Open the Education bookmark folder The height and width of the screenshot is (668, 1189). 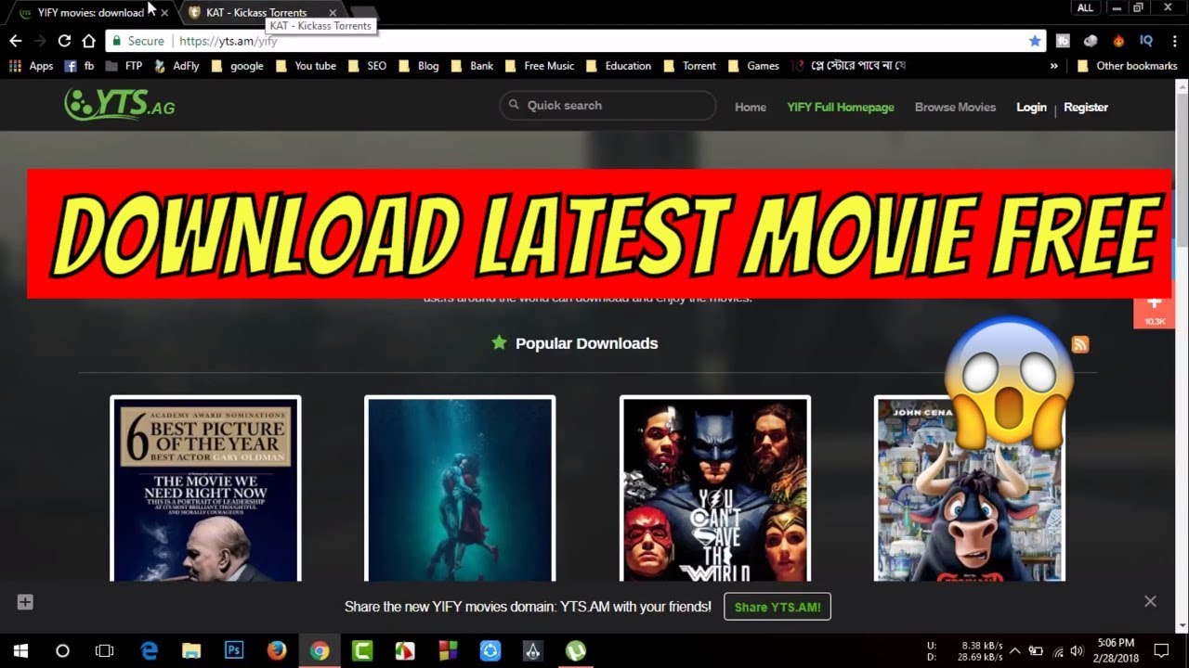pyautogui.click(x=619, y=66)
